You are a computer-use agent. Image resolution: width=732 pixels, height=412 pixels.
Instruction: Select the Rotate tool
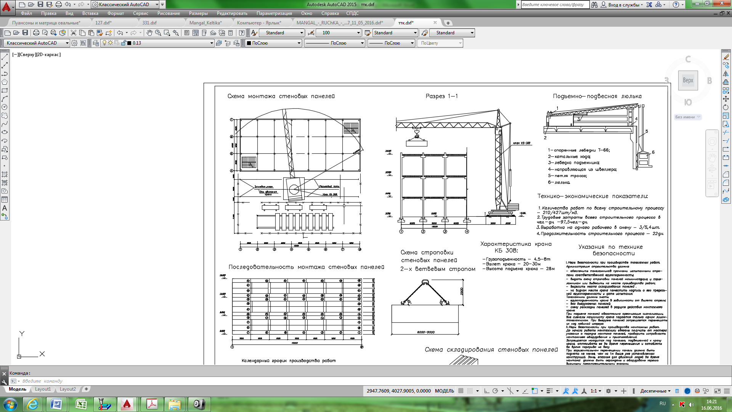pos(726,107)
